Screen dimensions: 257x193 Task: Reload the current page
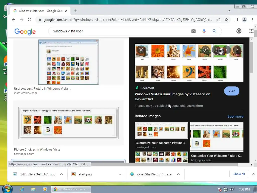point(30,20)
